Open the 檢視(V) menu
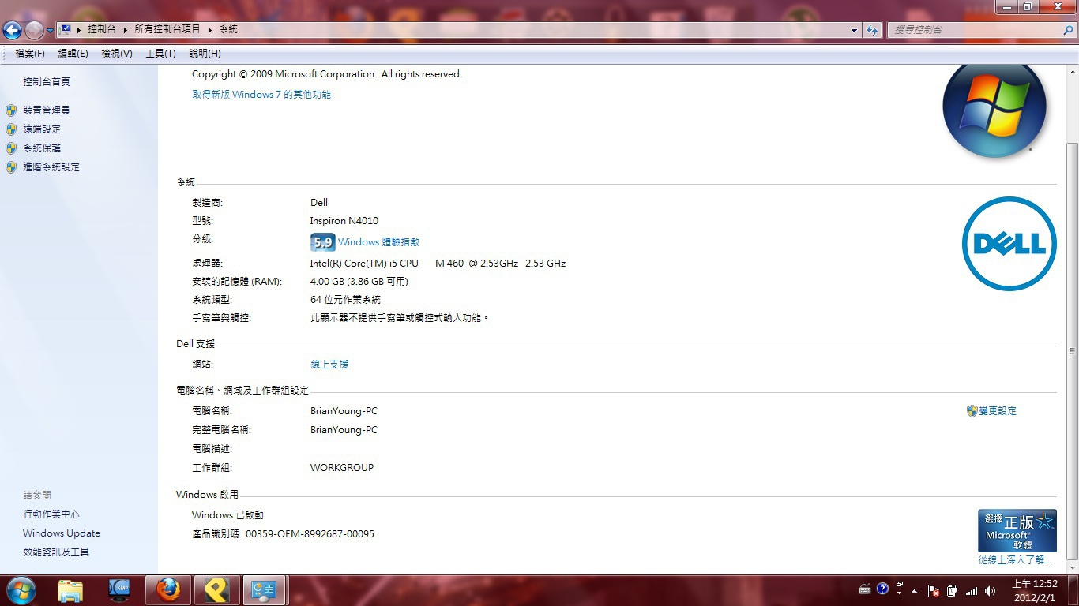 (x=116, y=54)
